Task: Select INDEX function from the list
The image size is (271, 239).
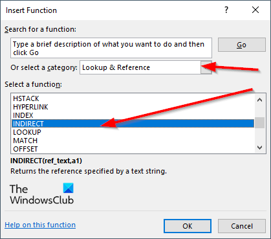Action: 133,115
